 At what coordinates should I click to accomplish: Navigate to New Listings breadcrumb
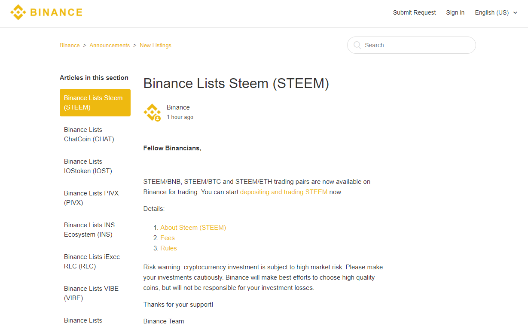[156, 45]
